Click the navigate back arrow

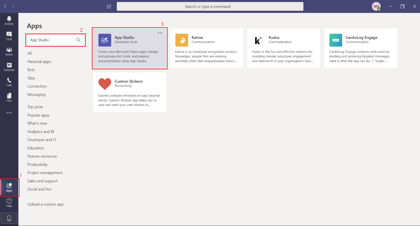coord(5,6)
